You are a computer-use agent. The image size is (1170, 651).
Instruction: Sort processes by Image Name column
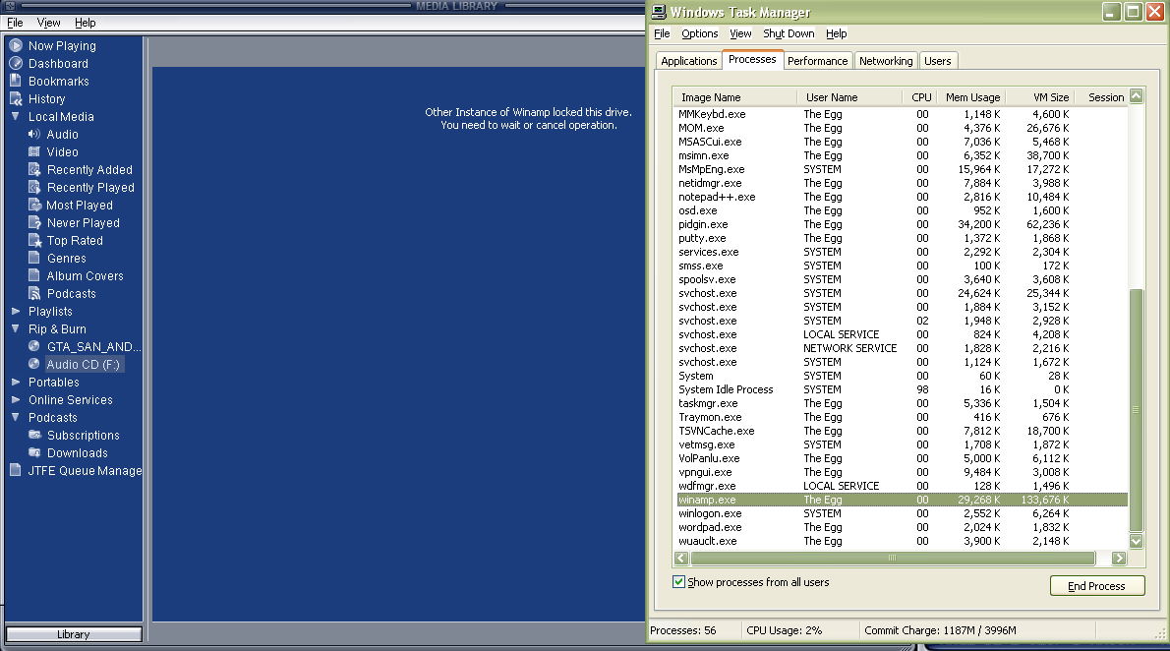click(x=734, y=97)
